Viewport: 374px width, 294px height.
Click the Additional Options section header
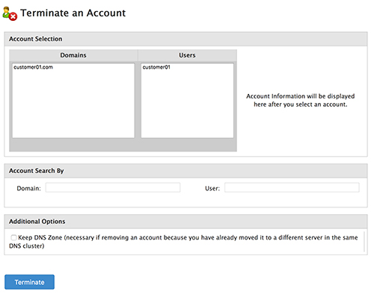coord(186,222)
